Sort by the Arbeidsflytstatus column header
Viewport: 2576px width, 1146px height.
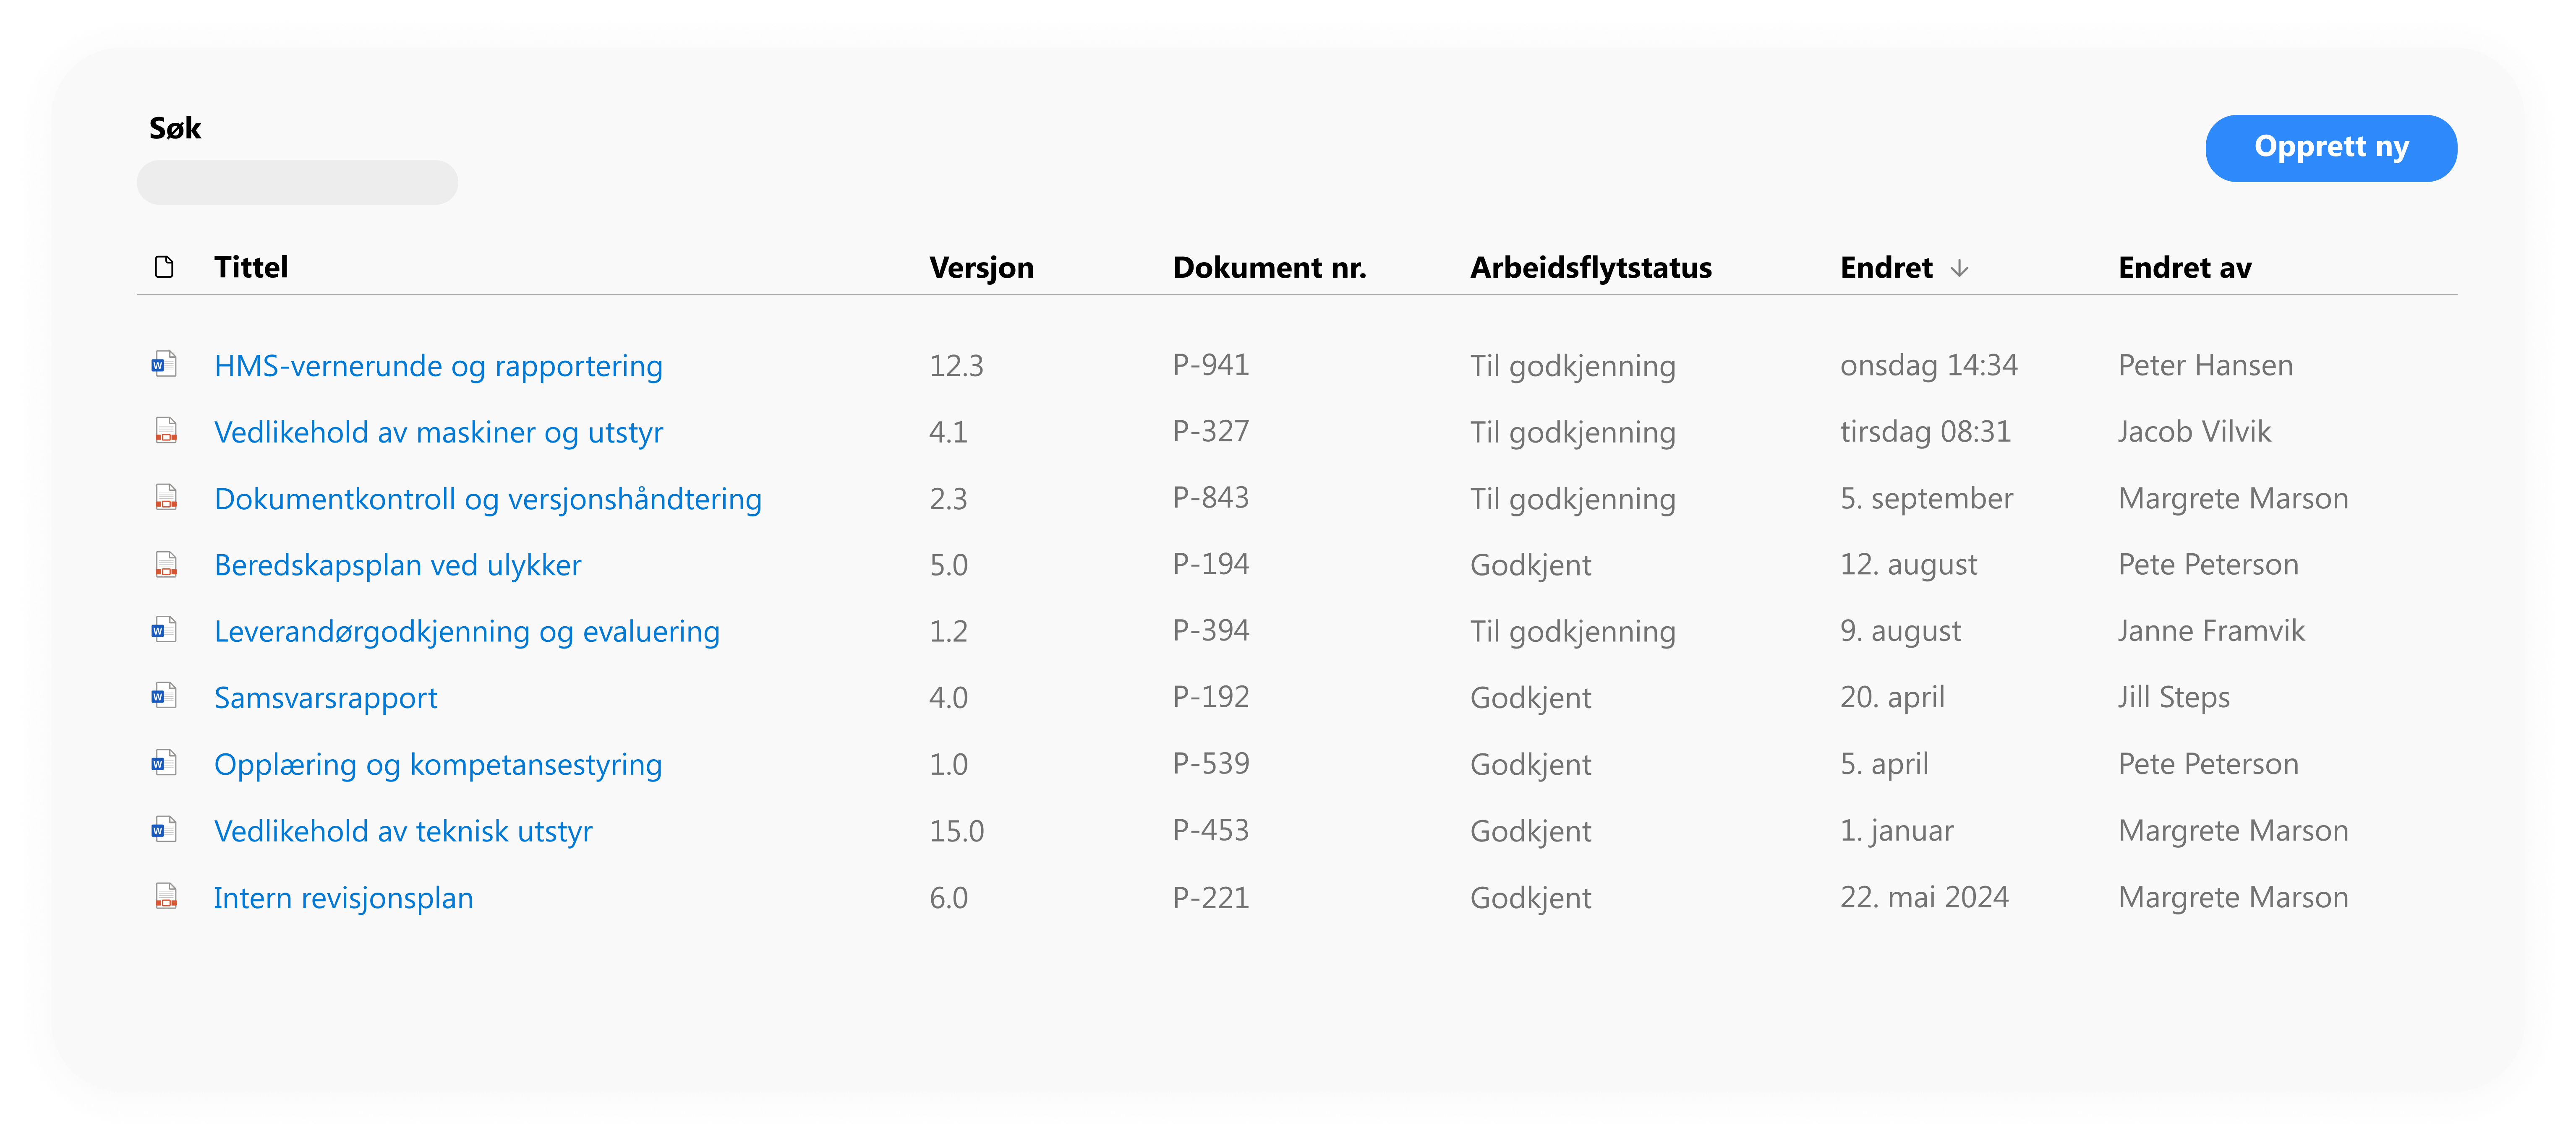coord(1590,268)
